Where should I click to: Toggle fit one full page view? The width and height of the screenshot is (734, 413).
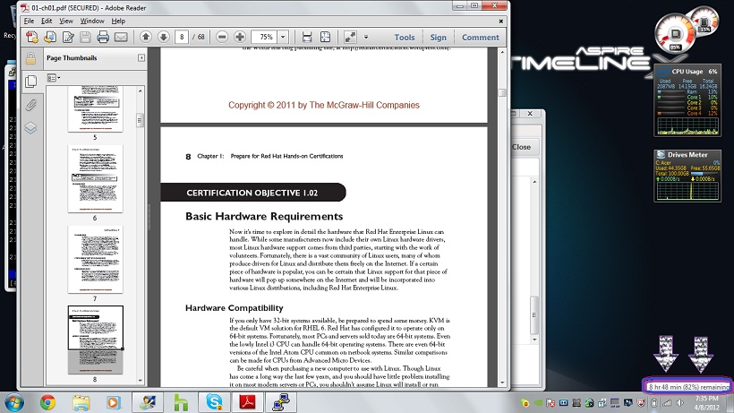pos(325,37)
